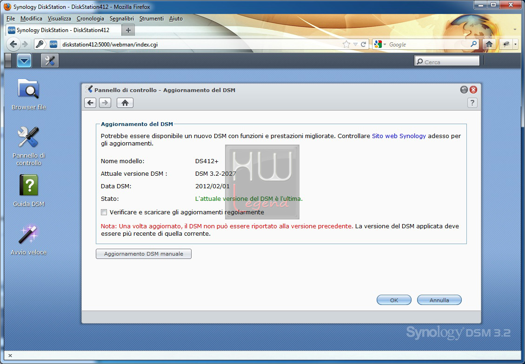This screenshot has height=364, width=525.
Task: Open Pannello di controllo desktop icon
Action: (28, 146)
